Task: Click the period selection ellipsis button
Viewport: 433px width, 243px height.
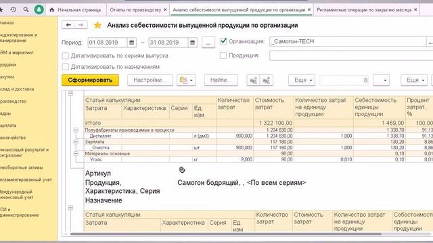Action: [x=208, y=43]
